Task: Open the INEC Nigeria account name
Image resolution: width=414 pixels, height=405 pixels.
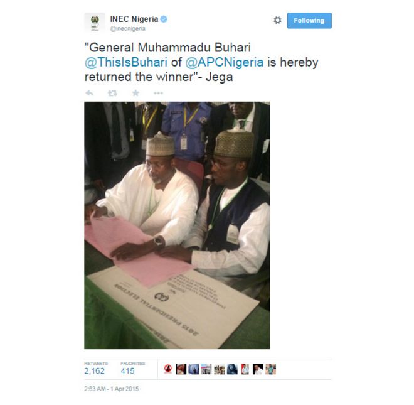Action: (134, 19)
